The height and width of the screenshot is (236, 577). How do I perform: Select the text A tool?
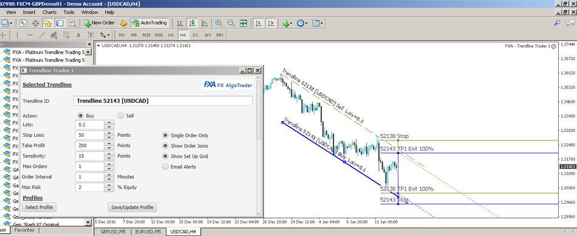pos(78,35)
